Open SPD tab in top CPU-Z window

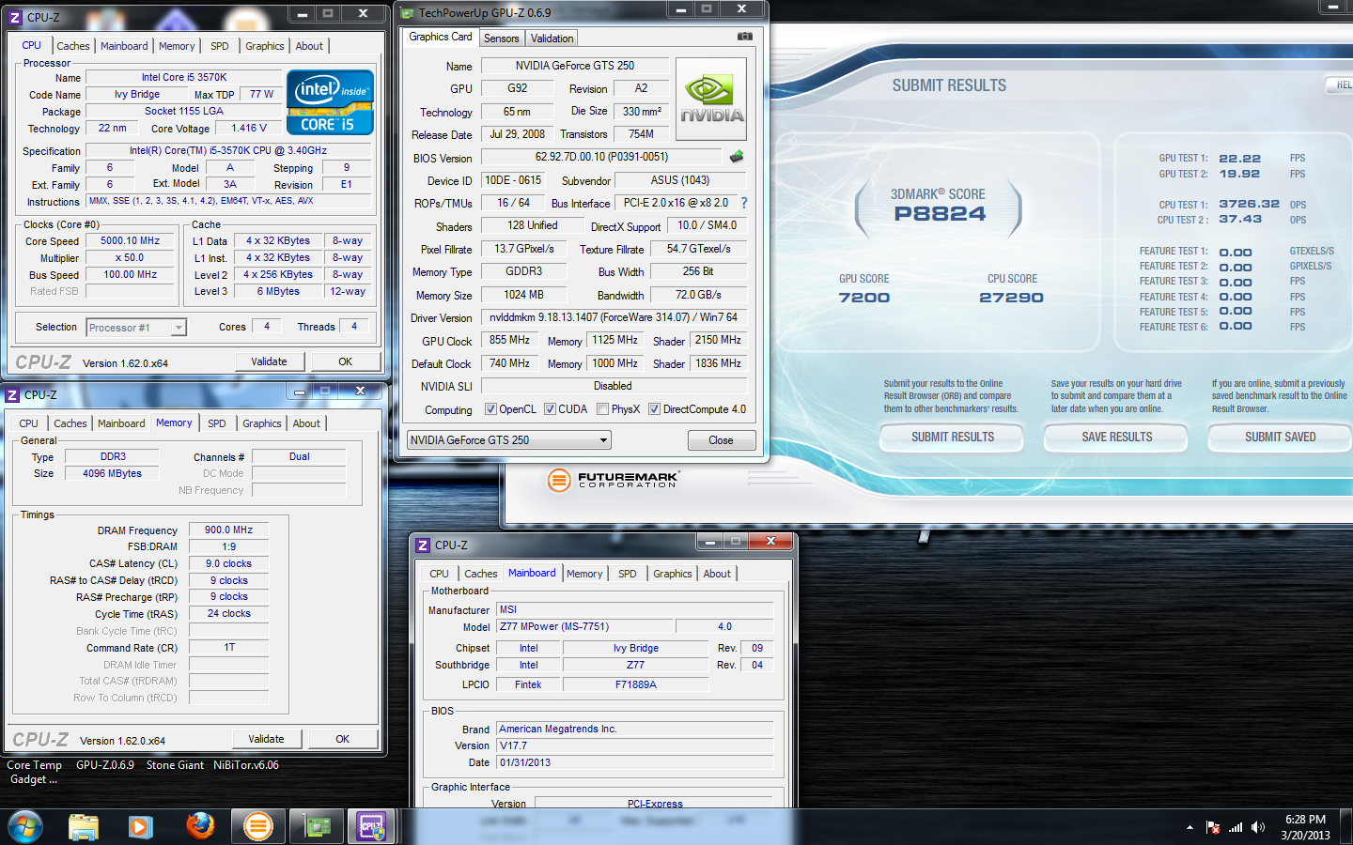pos(219,46)
